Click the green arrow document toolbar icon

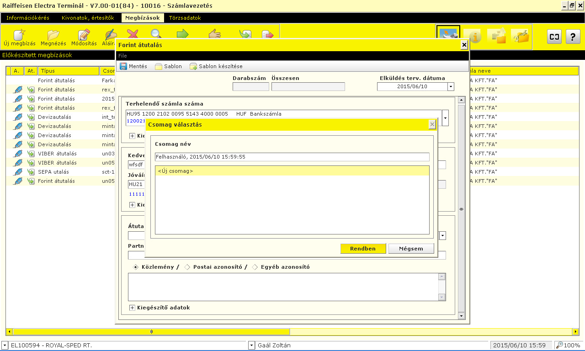pyautogui.click(x=245, y=35)
